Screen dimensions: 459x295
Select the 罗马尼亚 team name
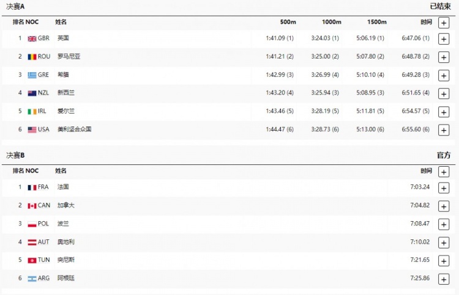tap(69, 56)
